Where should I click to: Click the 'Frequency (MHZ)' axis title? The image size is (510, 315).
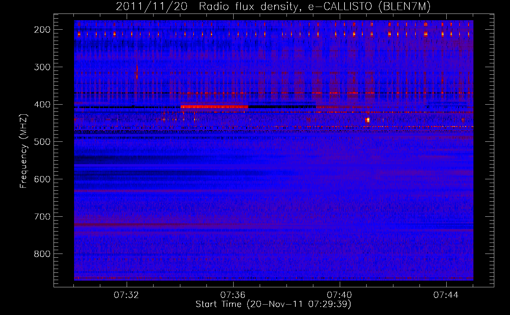(x=24, y=151)
